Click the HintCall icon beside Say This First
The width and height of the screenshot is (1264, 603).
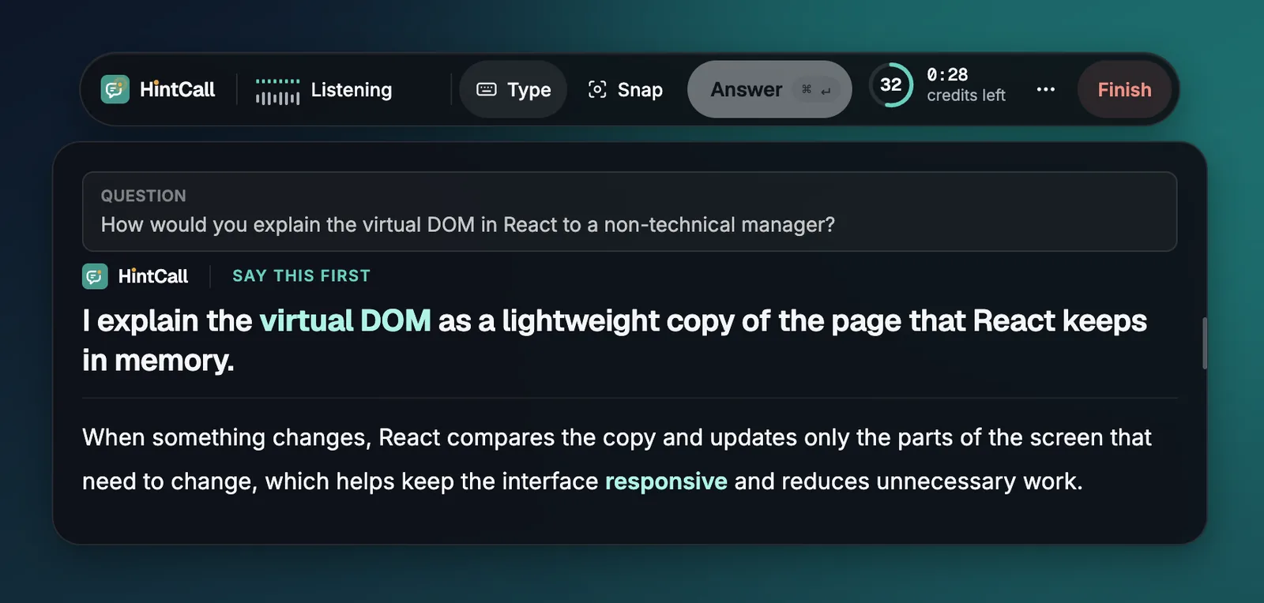click(95, 276)
